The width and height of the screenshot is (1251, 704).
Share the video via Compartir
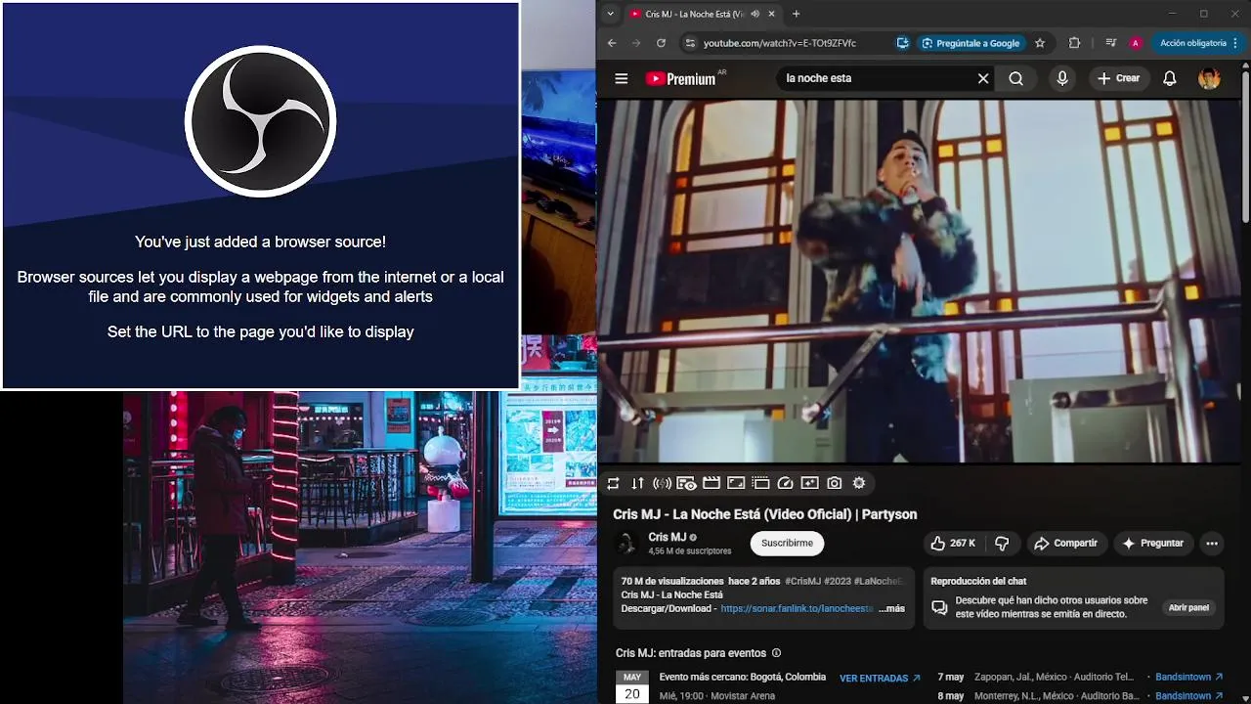coord(1065,543)
